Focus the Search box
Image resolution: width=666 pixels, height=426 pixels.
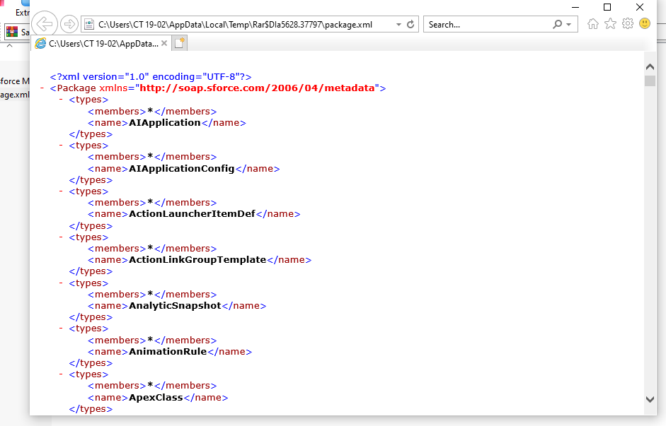click(488, 25)
